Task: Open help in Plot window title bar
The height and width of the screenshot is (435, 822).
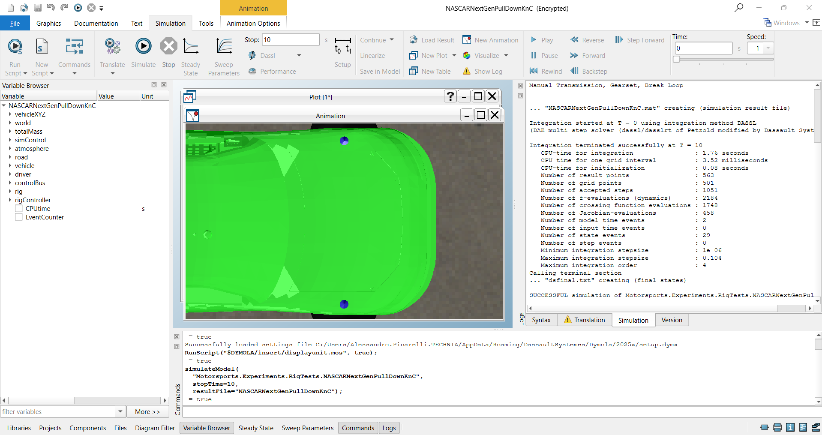Action: point(450,96)
